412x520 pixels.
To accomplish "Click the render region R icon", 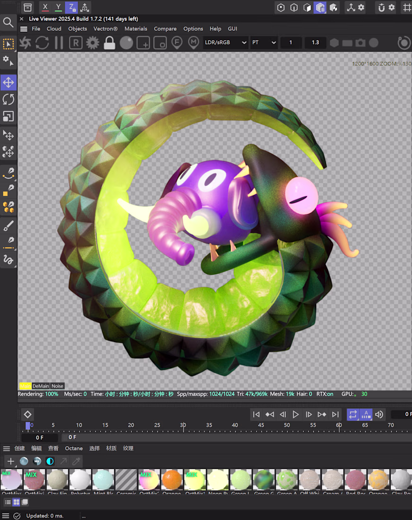I will click(76, 43).
